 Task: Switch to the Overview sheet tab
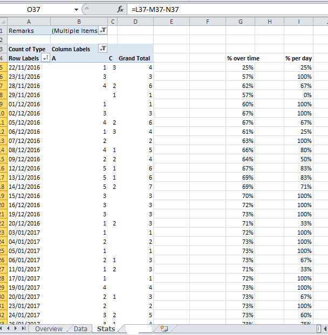click(x=49, y=329)
